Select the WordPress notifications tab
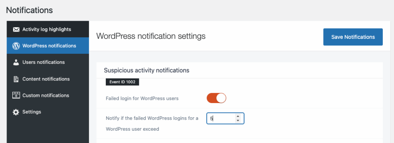Image resolution: width=394 pixels, height=143 pixels. point(48,46)
